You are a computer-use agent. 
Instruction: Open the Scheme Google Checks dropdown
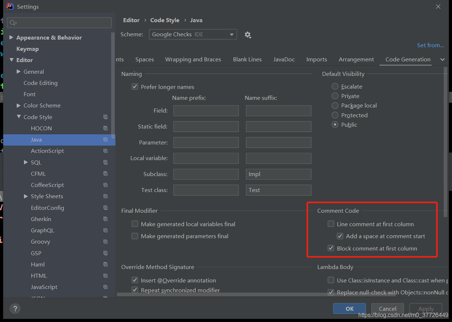[193, 34]
